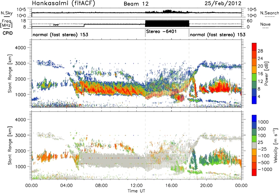
Task: Select the Beam 12 label
Action: [136, 4]
